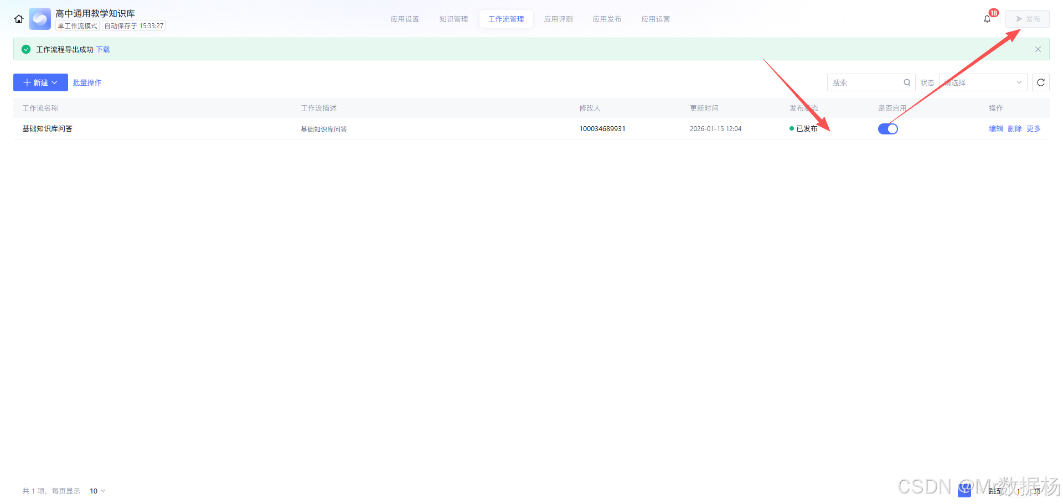This screenshot has width=1063, height=504.
Task: Open the 应用运营 tab
Action: tap(656, 19)
